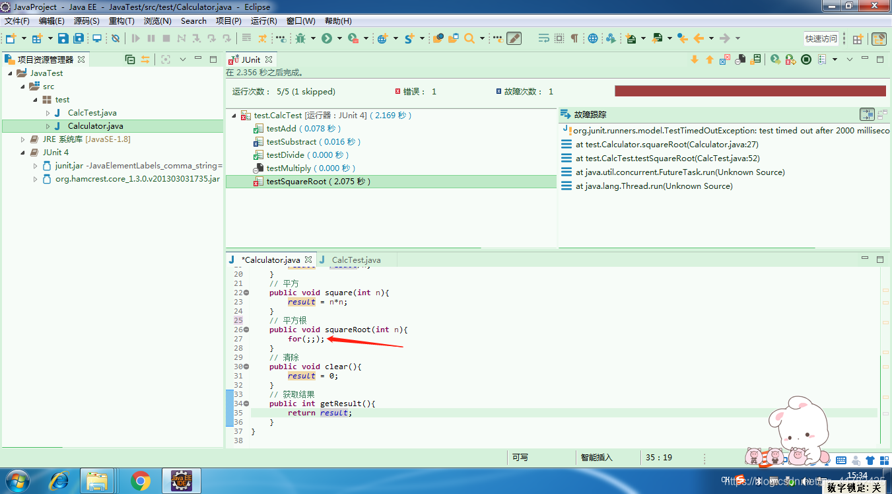Open JUnit view menu chevron
Screen dimensions: 892x494
850,59
